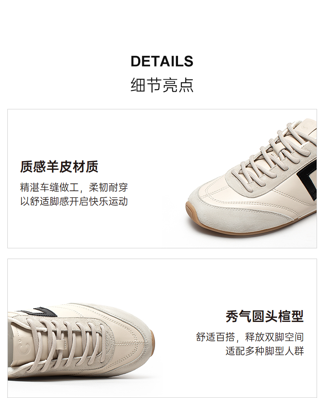Click the text line 以舒适脚感开启快乐运动

point(74,201)
